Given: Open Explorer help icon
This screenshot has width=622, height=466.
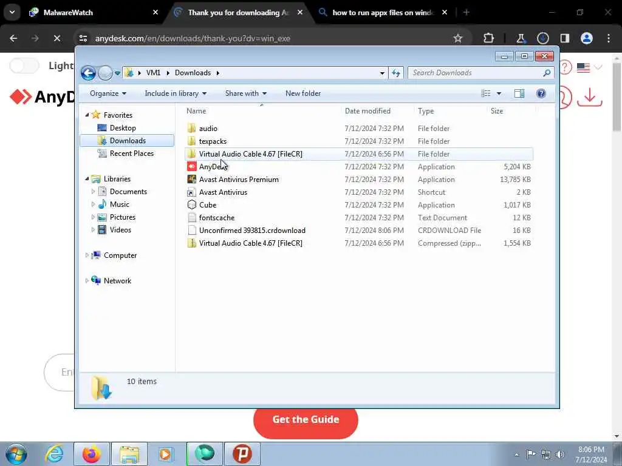Looking at the screenshot, I should pos(541,93).
